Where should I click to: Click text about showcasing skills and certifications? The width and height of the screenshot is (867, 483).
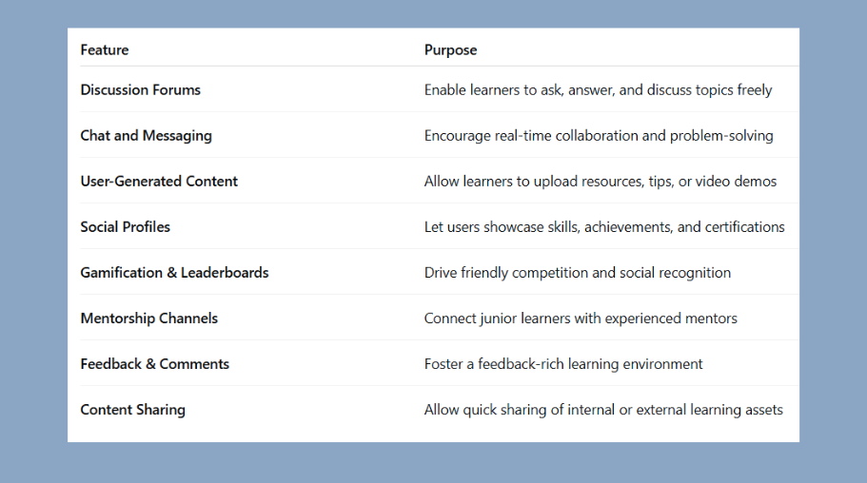pos(604,227)
